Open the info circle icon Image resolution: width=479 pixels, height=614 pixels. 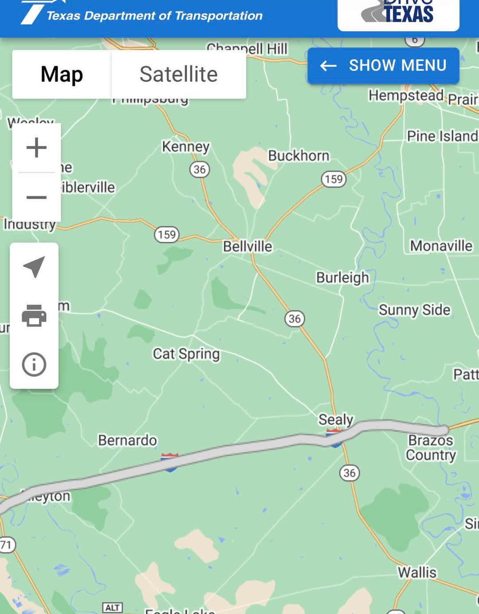tap(34, 365)
